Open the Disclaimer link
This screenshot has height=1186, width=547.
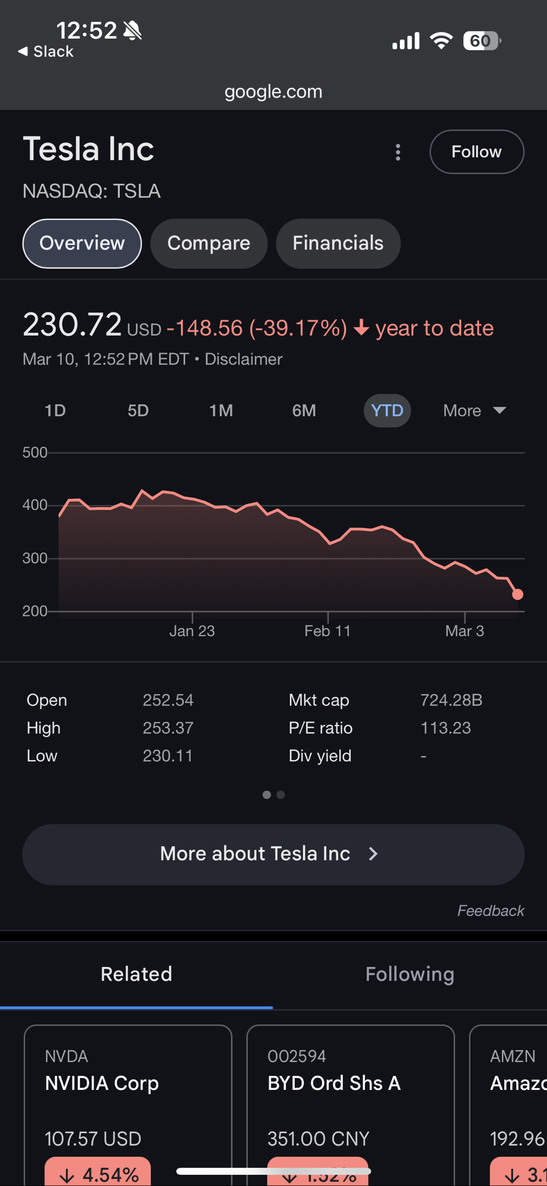click(243, 359)
